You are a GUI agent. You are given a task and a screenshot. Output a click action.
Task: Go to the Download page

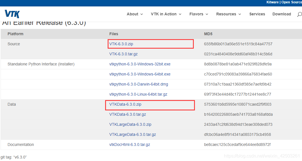pyautogui.click(x=282, y=14)
